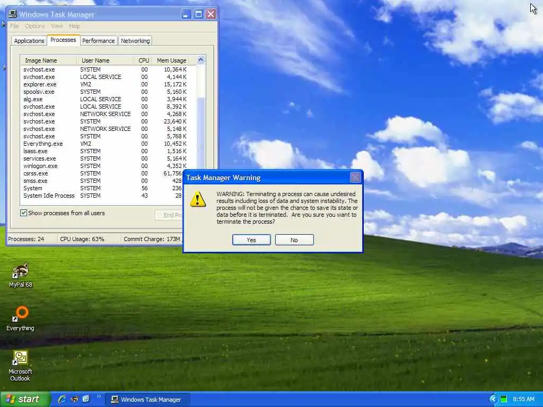543x407 pixels.
Task: Click Task Manager title bar icon
Action: point(13,14)
